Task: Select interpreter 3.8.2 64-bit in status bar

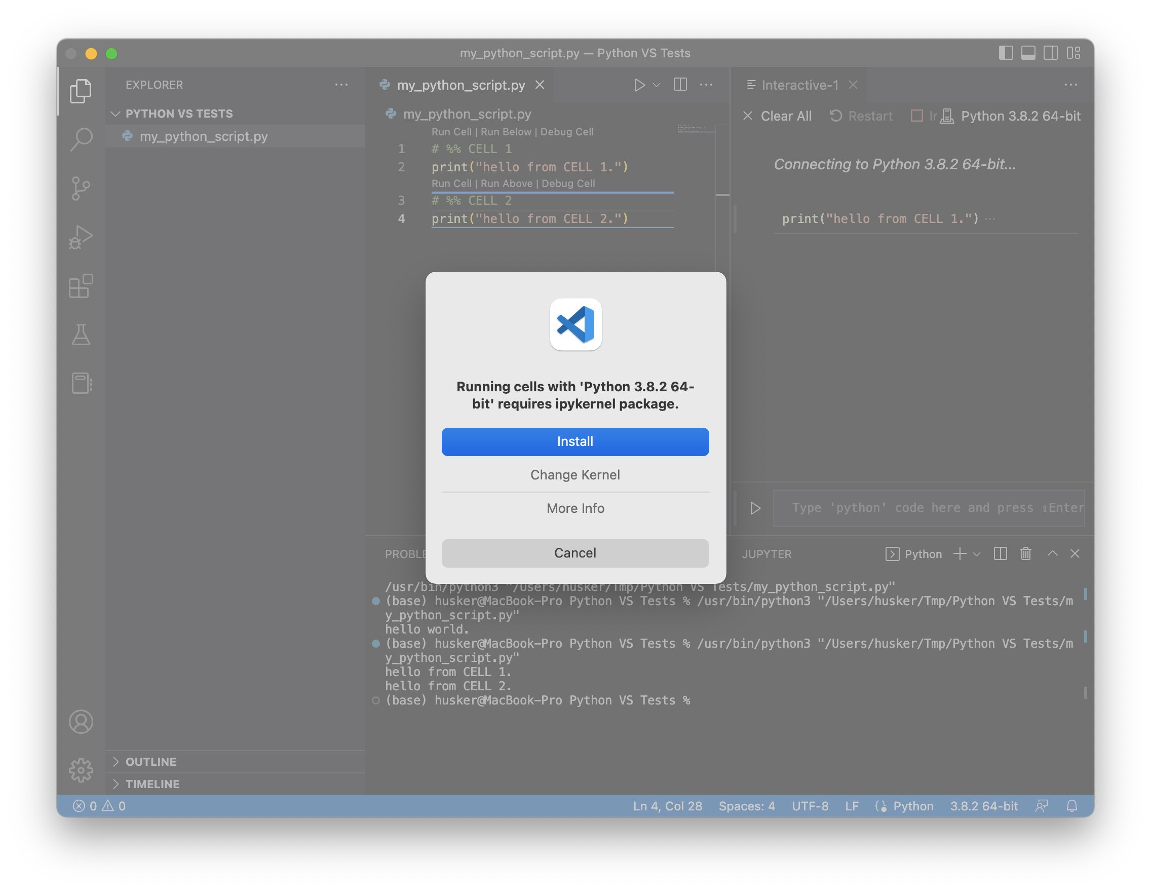Action: (984, 806)
